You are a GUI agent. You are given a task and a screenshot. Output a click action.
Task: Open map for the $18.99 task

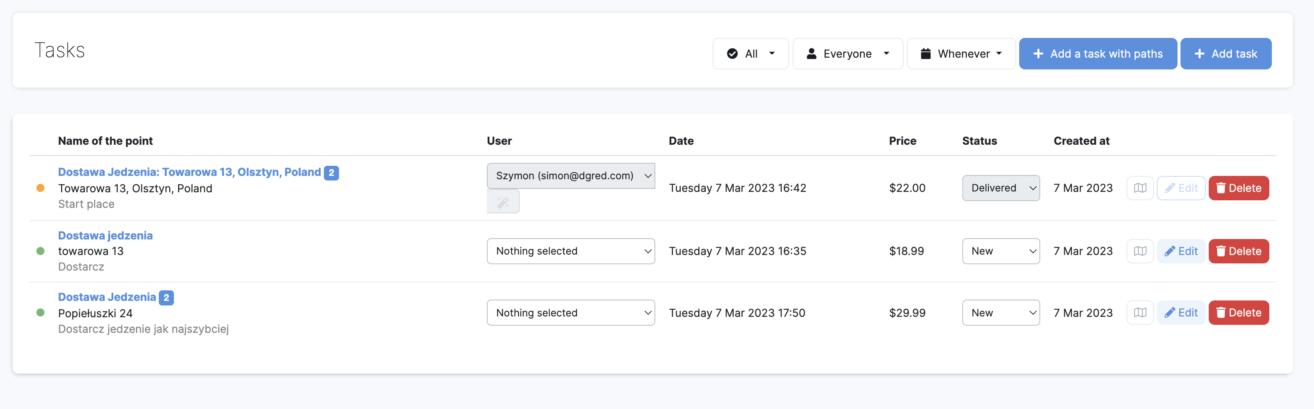[1140, 251]
